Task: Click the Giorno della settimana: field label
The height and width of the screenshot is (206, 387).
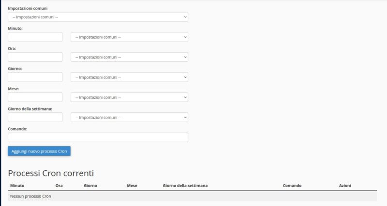Action: pyautogui.click(x=30, y=109)
